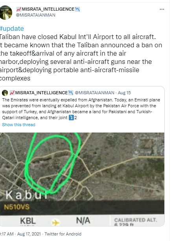
Task: Click the quoted tweet text about the Emirates
Action: 81,108
